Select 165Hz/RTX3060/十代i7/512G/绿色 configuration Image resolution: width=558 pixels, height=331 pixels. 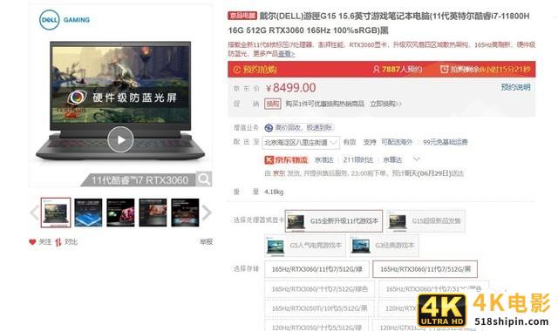click(320, 288)
